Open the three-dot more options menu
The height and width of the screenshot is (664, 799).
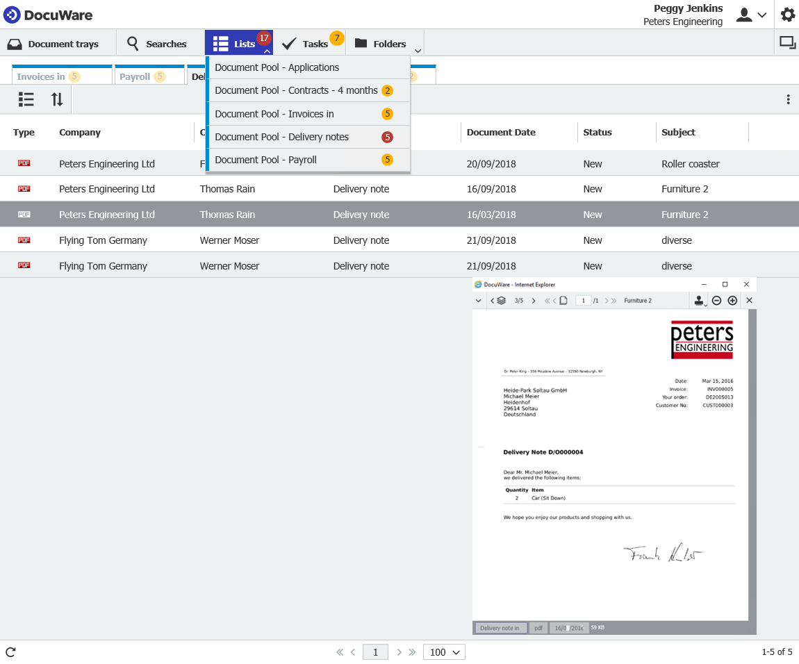tap(788, 99)
